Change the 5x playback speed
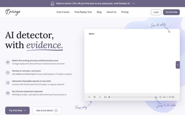This screenshot has width=185, height=115. (106, 97)
